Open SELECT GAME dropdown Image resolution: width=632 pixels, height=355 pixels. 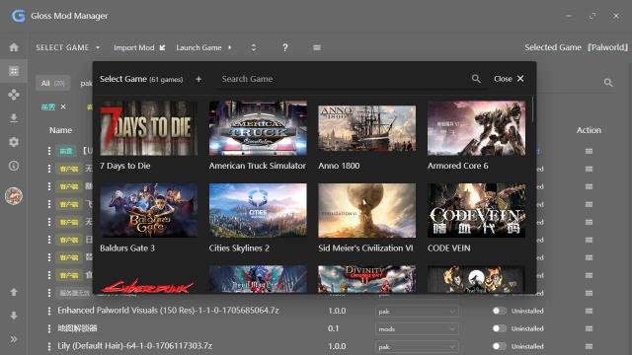[68, 48]
